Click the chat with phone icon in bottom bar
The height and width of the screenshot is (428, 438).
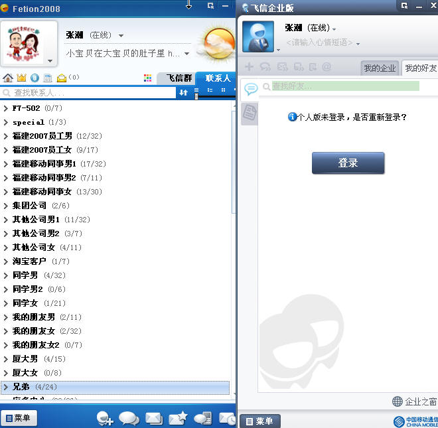pyautogui.click(x=203, y=419)
